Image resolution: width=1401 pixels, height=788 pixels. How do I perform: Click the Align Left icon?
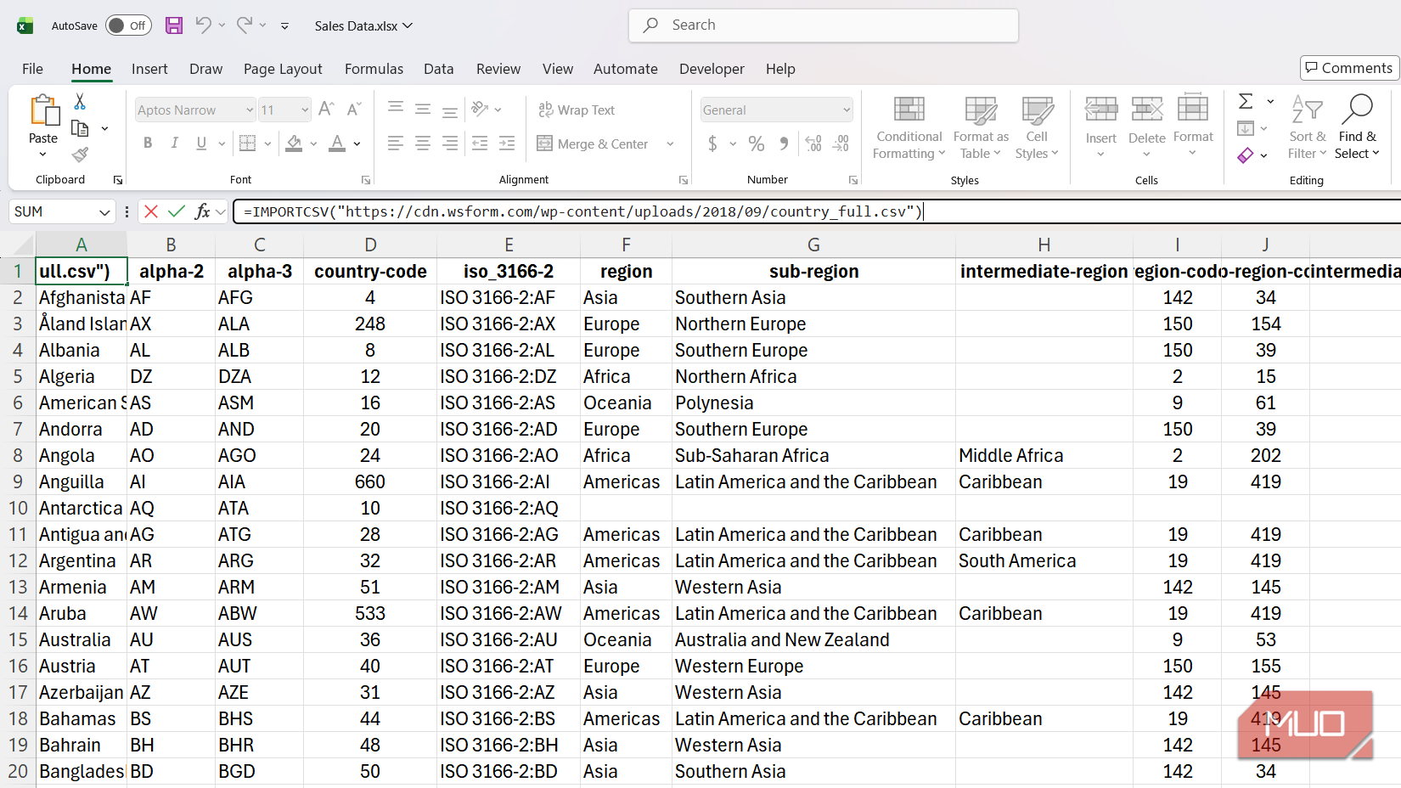point(396,143)
